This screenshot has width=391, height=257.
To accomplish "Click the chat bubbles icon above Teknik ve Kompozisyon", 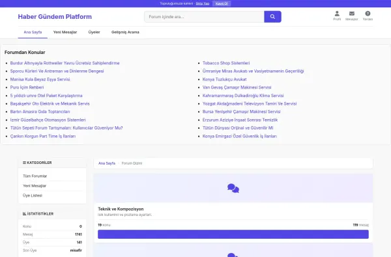I will click(233, 188).
